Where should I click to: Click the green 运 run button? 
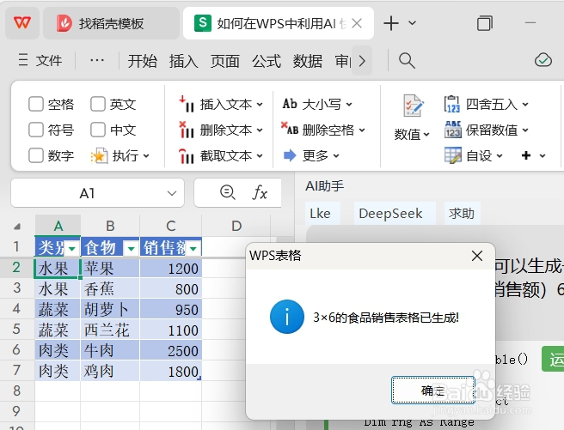(x=553, y=359)
